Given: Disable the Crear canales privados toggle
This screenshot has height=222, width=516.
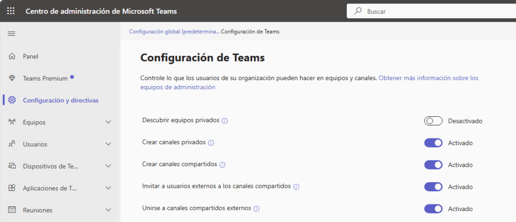Looking at the screenshot, I should click(433, 143).
